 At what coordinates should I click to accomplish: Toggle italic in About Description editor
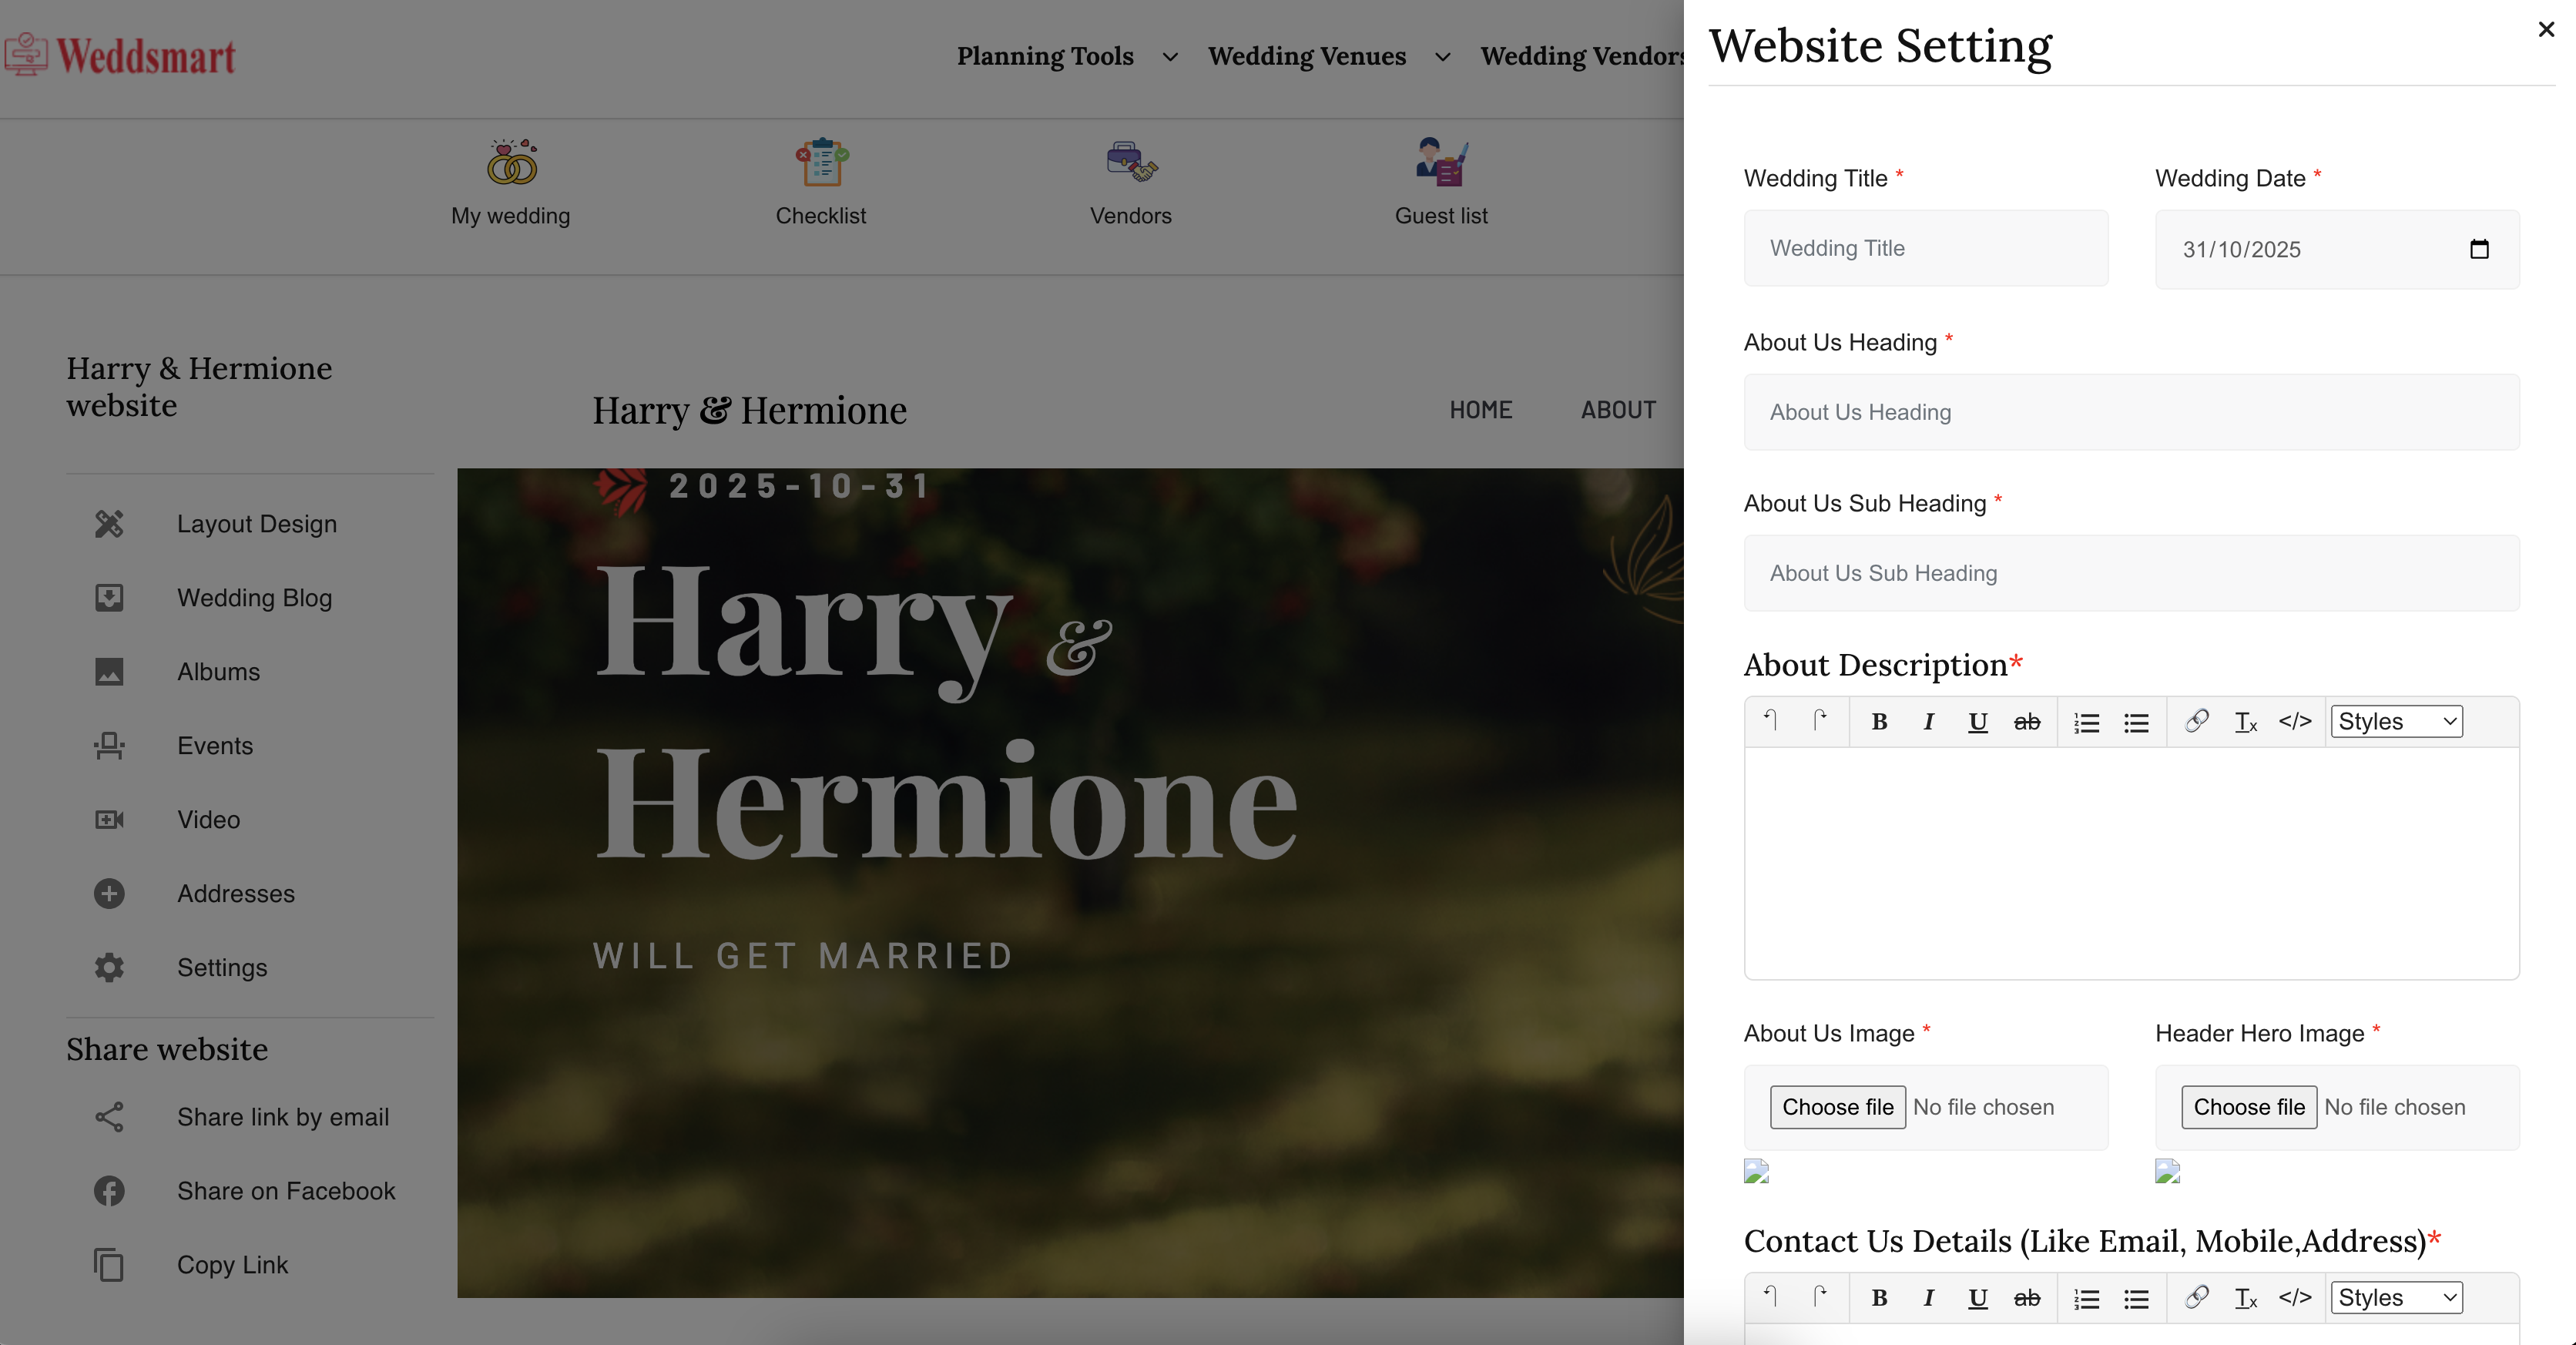pyautogui.click(x=1928, y=721)
